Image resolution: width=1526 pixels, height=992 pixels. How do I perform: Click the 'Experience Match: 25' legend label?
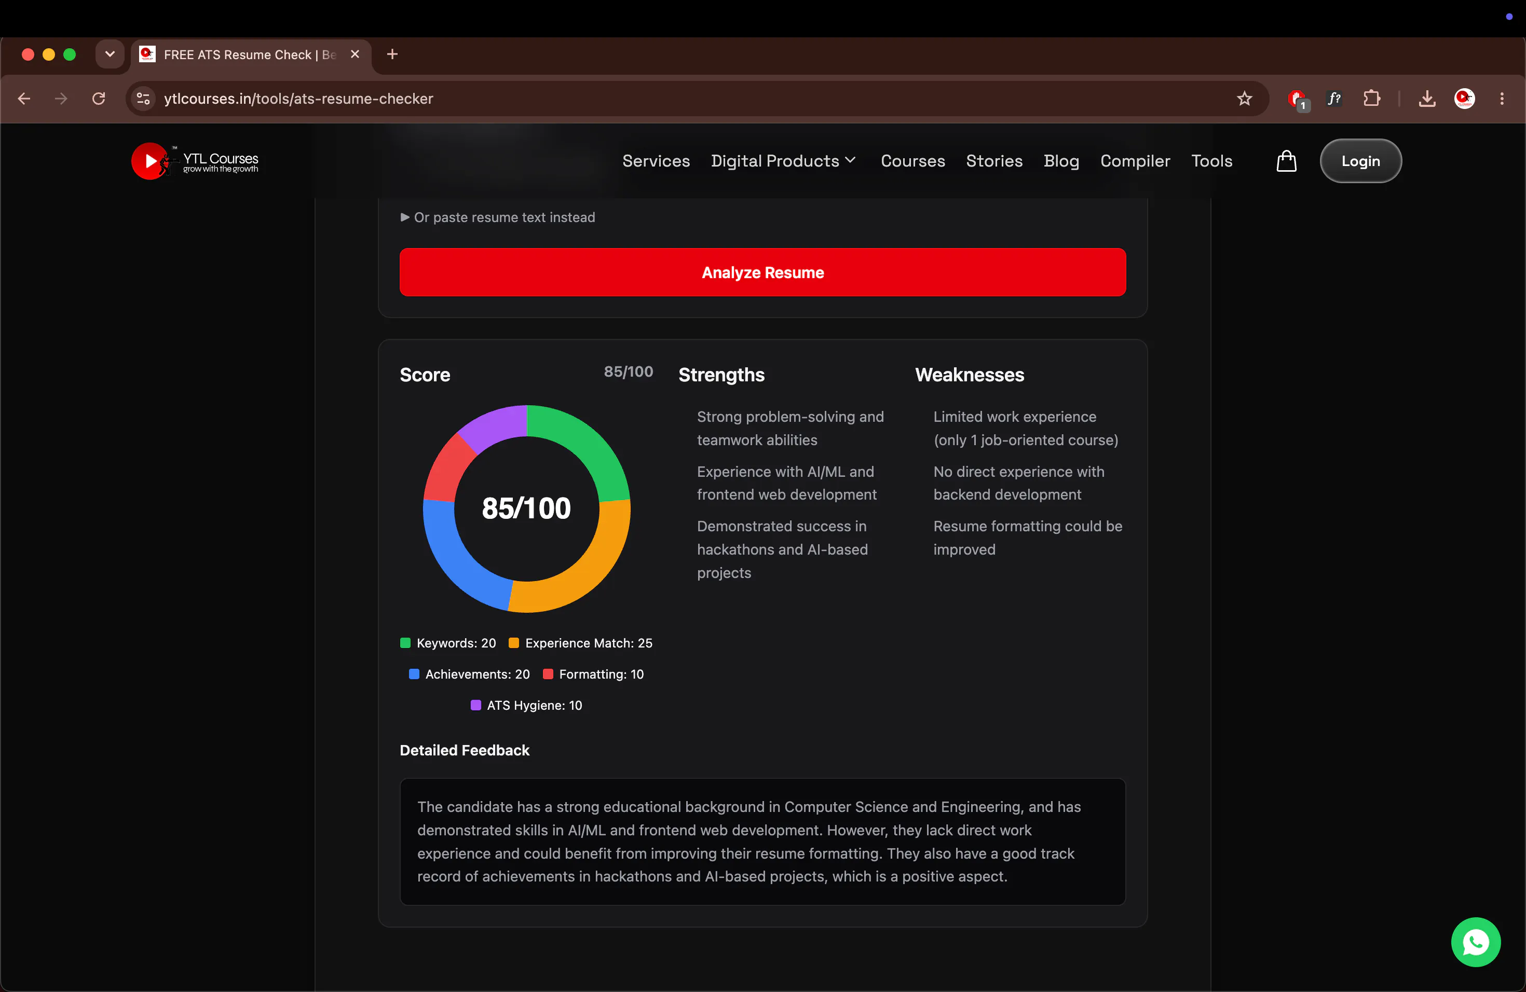point(589,643)
